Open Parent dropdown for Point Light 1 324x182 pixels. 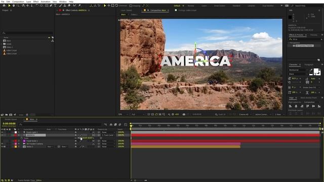[x=108, y=132]
